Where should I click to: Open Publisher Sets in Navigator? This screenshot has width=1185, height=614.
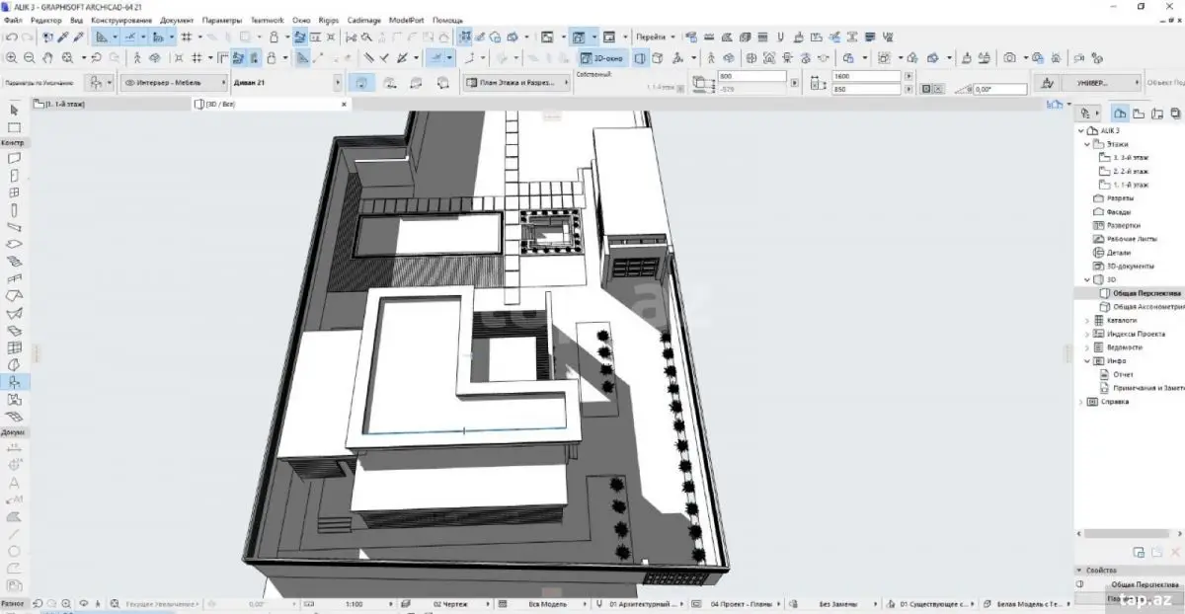(1174, 114)
